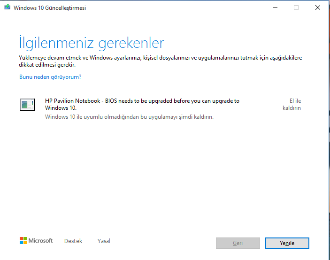Open the Destek link
The height and width of the screenshot is (260, 330).
[x=73, y=241]
